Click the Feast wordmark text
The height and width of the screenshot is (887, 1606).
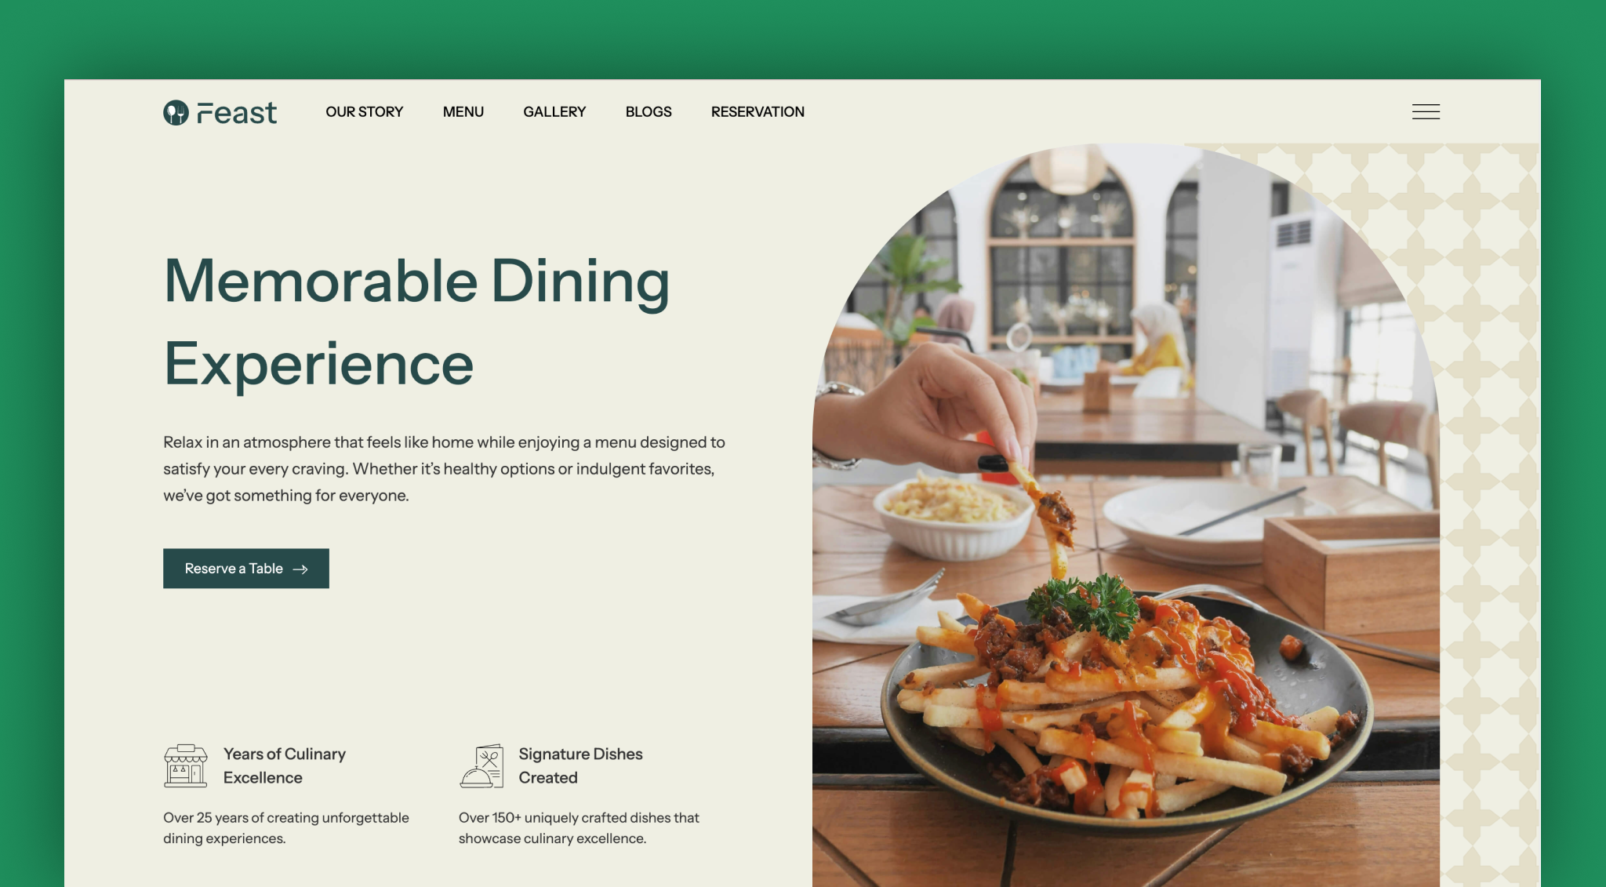click(237, 113)
